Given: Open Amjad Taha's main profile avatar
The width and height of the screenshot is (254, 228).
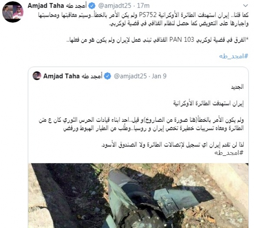Looking at the screenshot, I should point(13,12).
